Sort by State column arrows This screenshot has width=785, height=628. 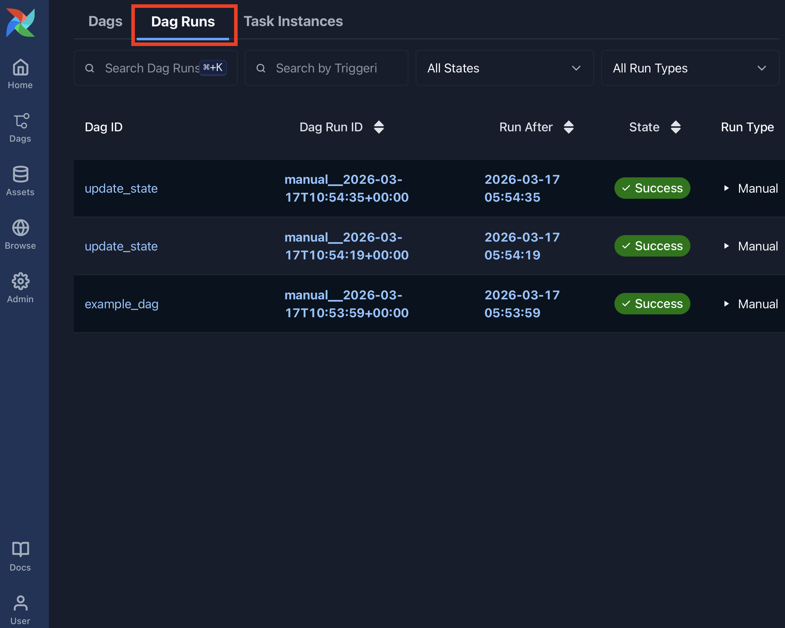point(675,127)
